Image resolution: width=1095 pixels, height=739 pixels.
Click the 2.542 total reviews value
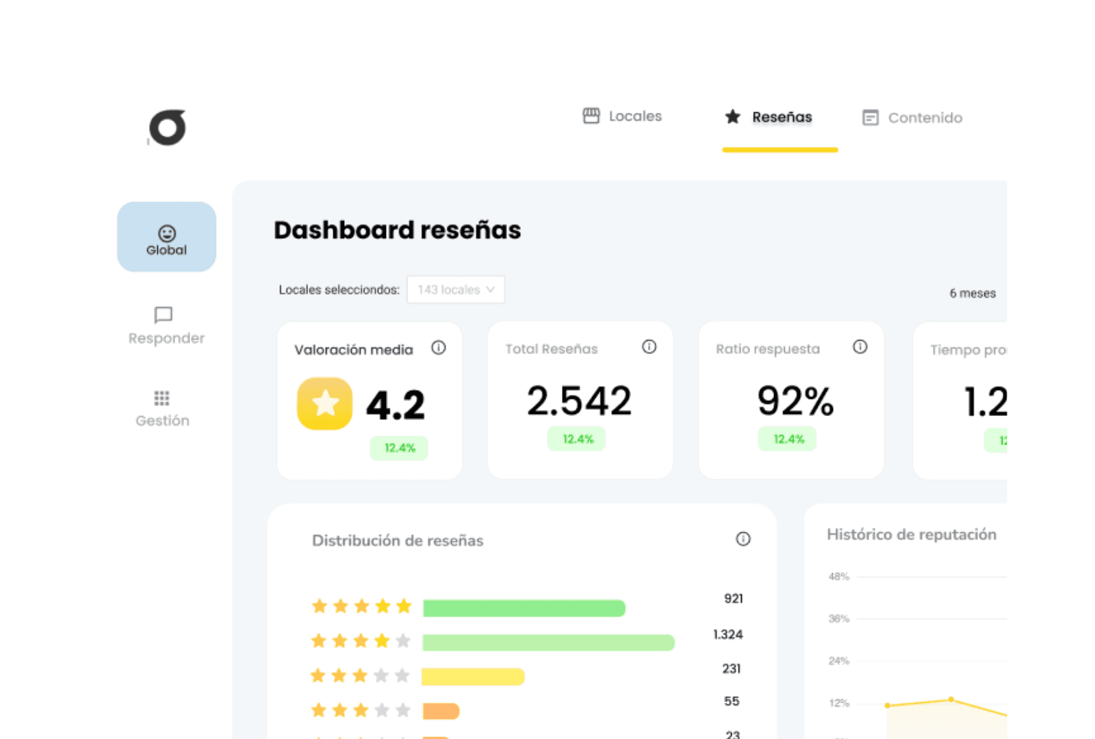(x=579, y=401)
